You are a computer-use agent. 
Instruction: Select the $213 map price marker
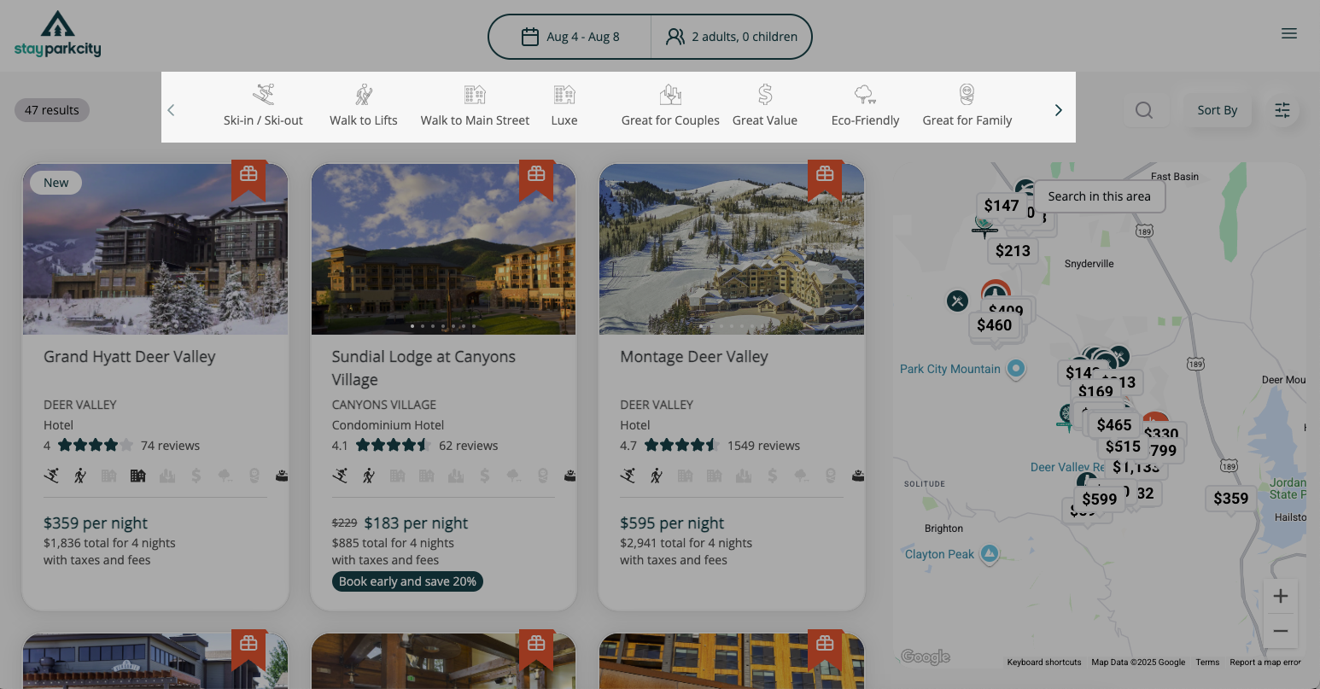point(1013,251)
